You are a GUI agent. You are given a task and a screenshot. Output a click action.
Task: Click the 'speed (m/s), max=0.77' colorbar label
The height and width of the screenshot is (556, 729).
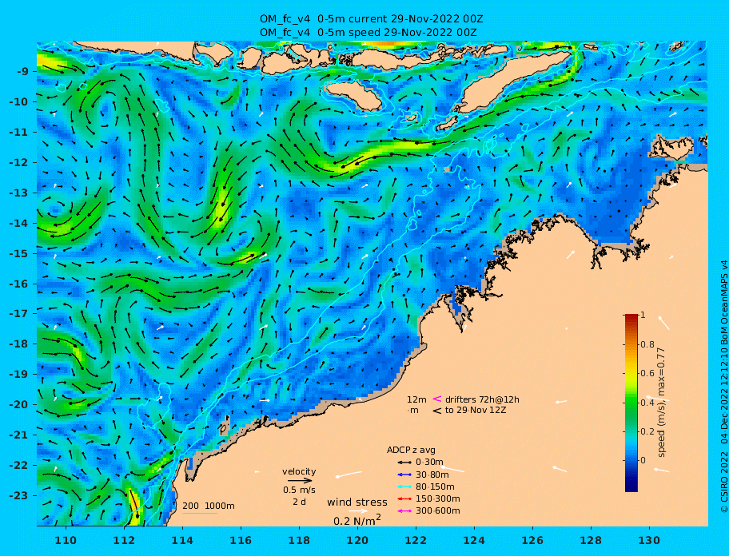[661, 403]
